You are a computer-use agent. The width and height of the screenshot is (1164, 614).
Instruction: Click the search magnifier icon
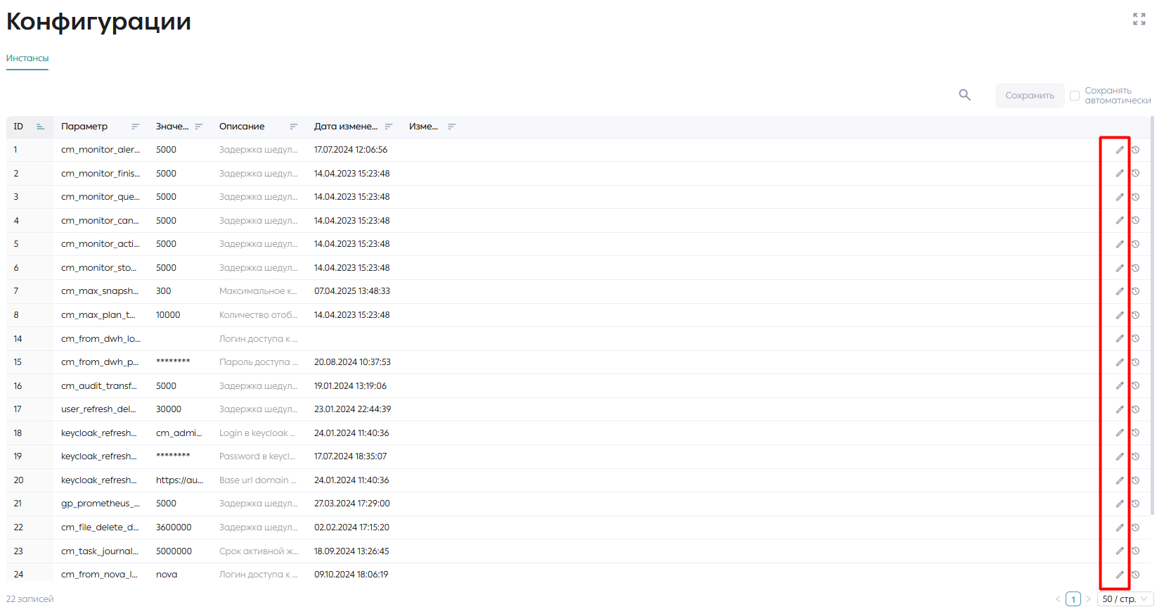(x=964, y=95)
